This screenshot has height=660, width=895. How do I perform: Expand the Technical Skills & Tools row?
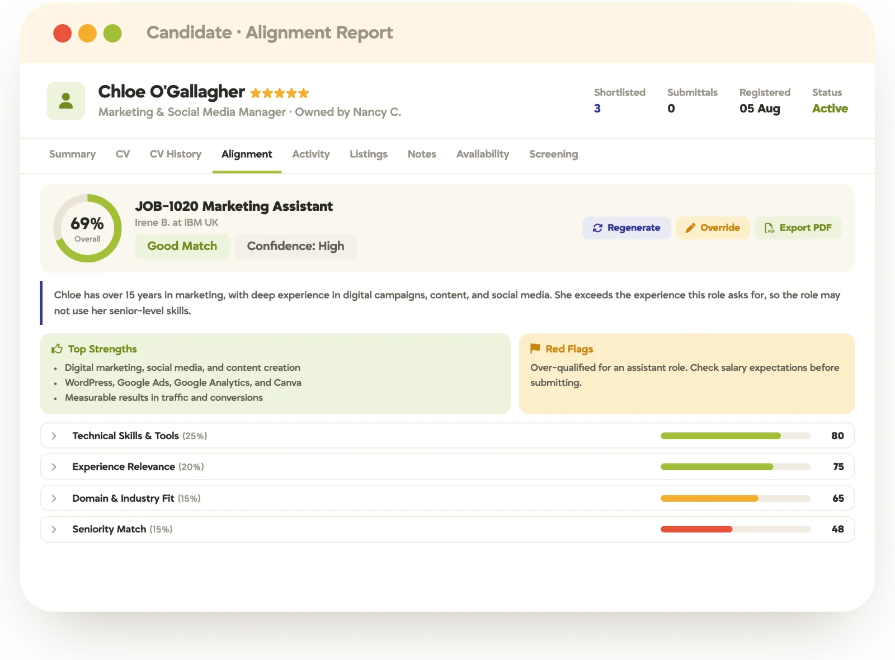tap(447, 436)
